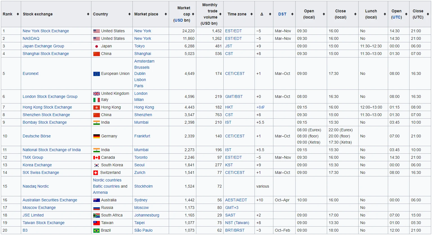Sort by Open (local) column arrows
This screenshot has width=432, height=235.
[324, 14]
